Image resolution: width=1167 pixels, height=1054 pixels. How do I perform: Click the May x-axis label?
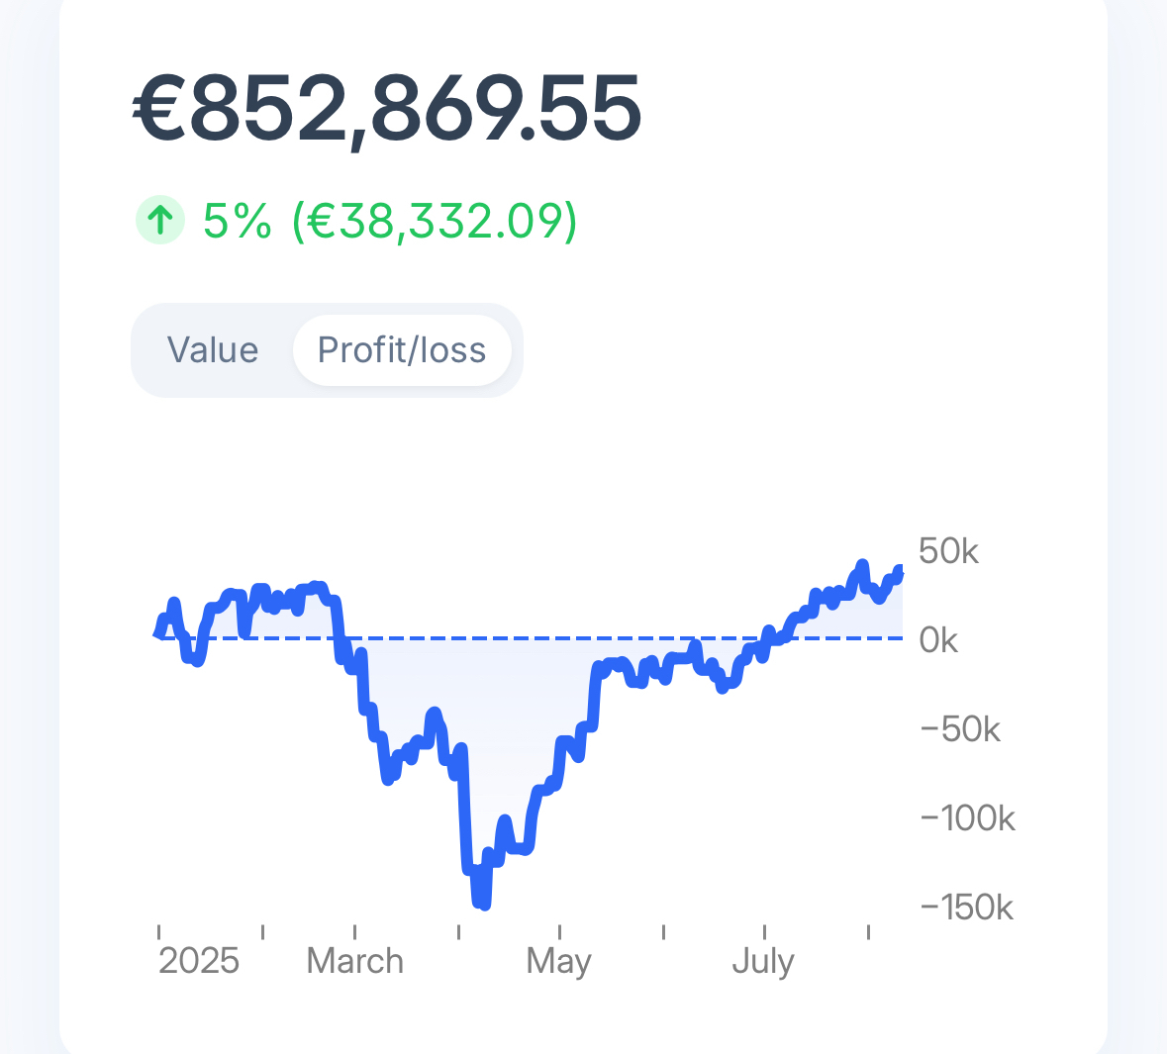559,961
